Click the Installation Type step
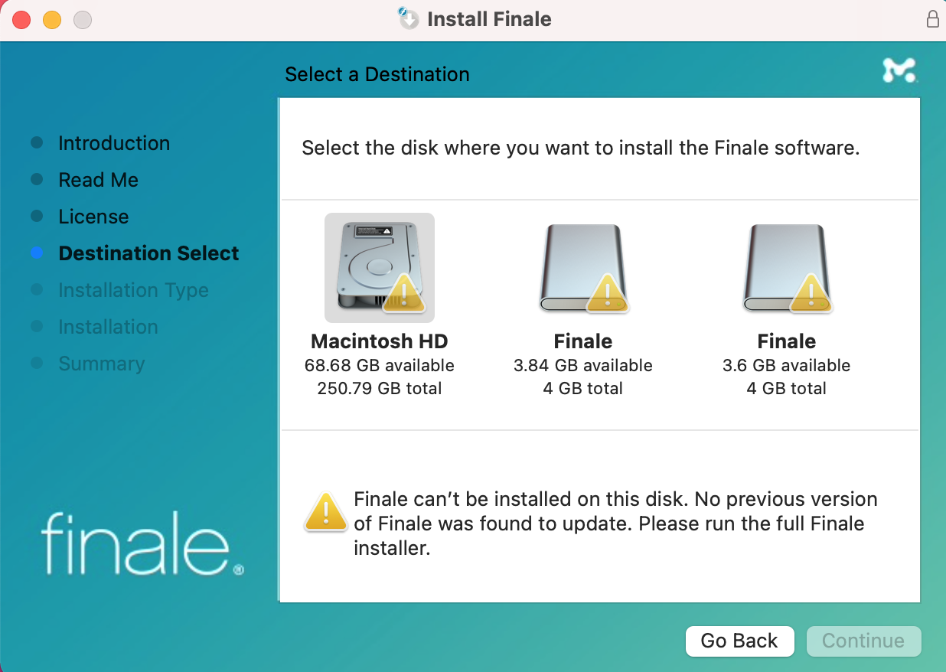The height and width of the screenshot is (672, 946). (133, 290)
